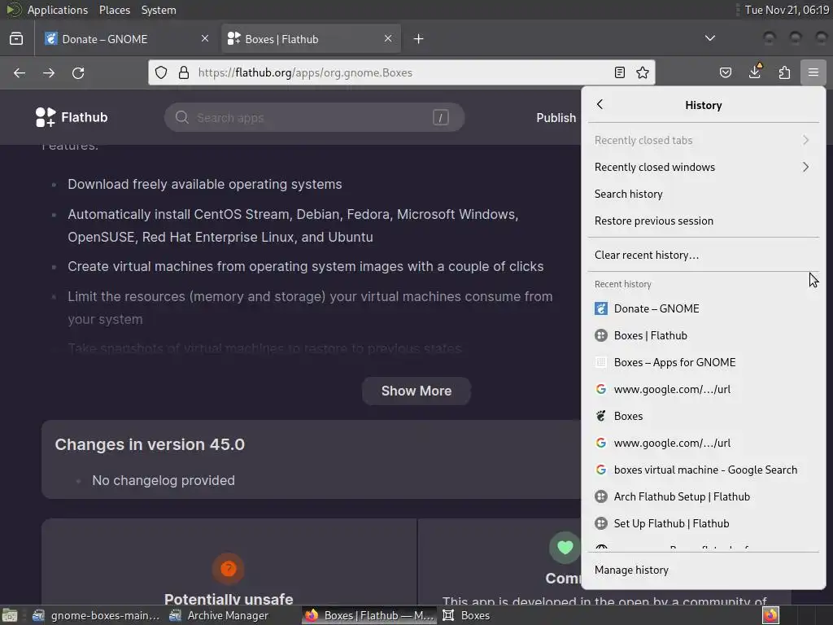Click Donate – GNOME favicon in history
This screenshot has height=625, width=833.
click(601, 308)
